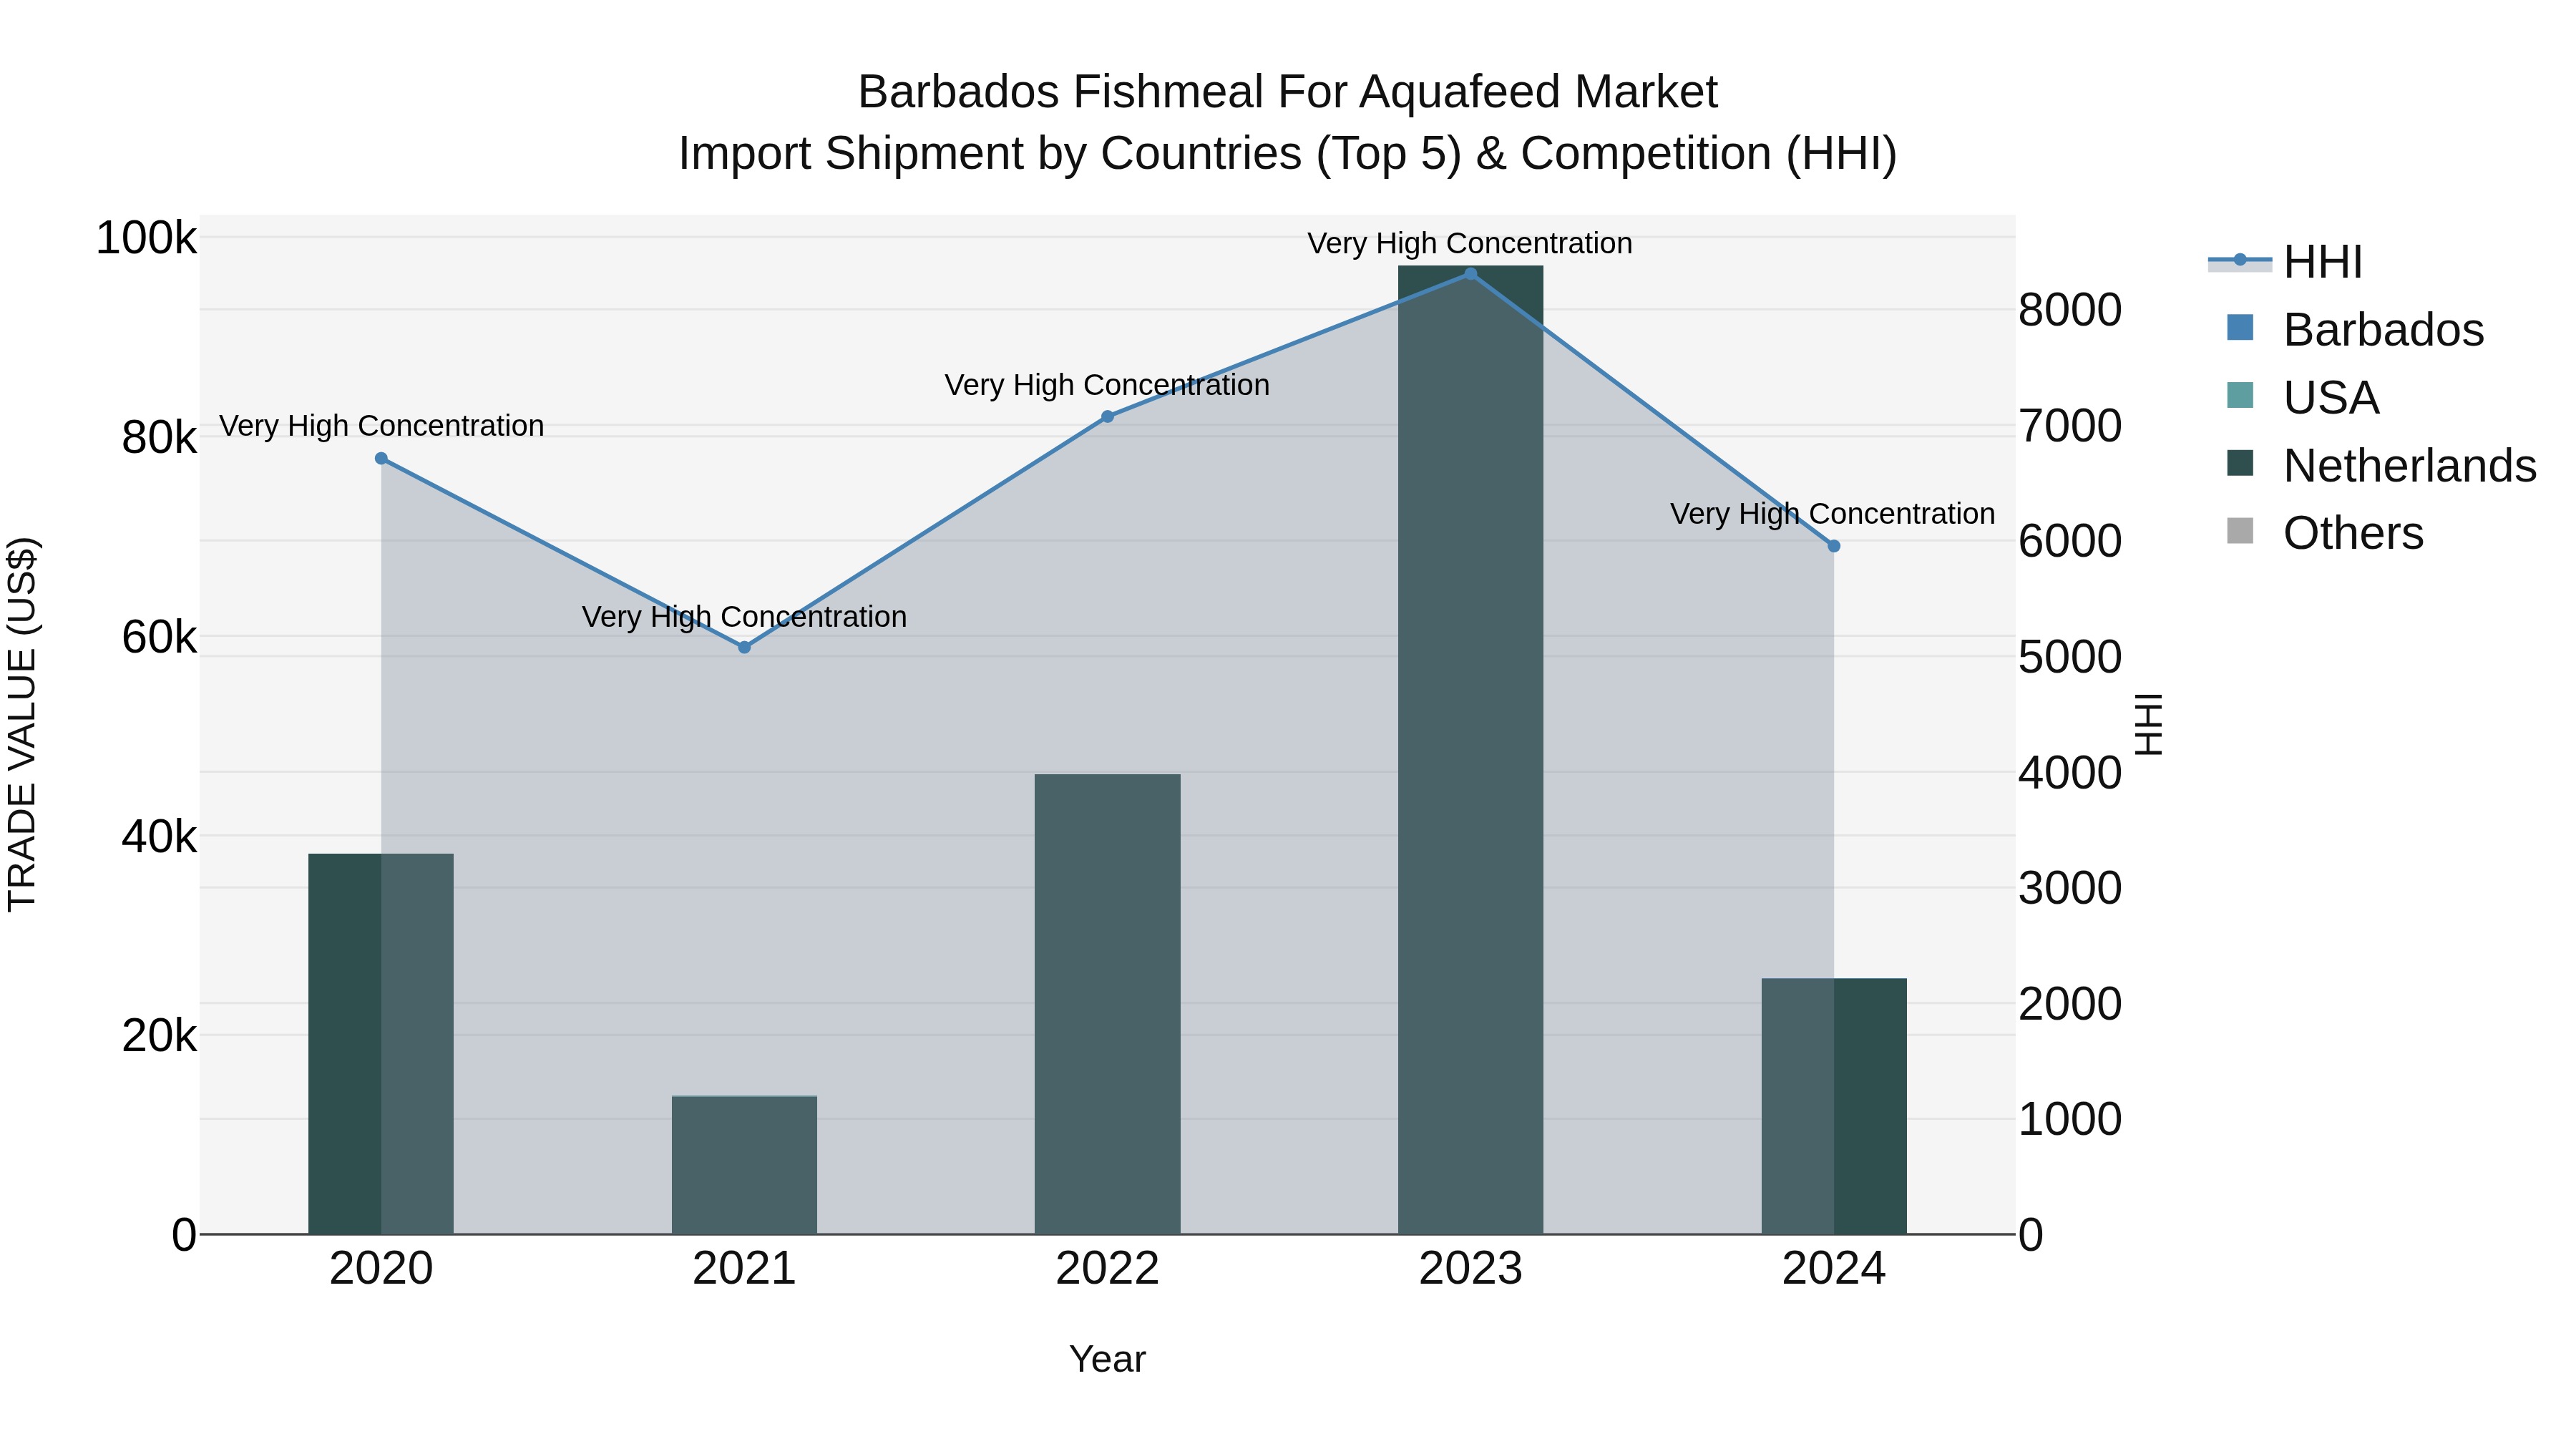Click the 8000 HHI axis tick
Viewport: 2576px width, 1449px height.
tap(2070, 310)
